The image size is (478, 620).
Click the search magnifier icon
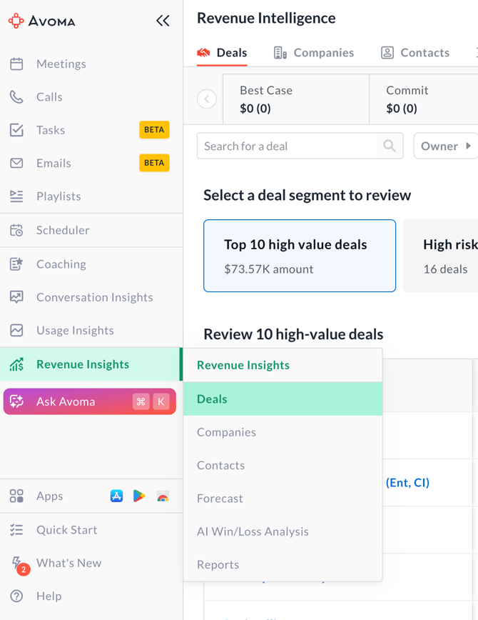coord(390,146)
